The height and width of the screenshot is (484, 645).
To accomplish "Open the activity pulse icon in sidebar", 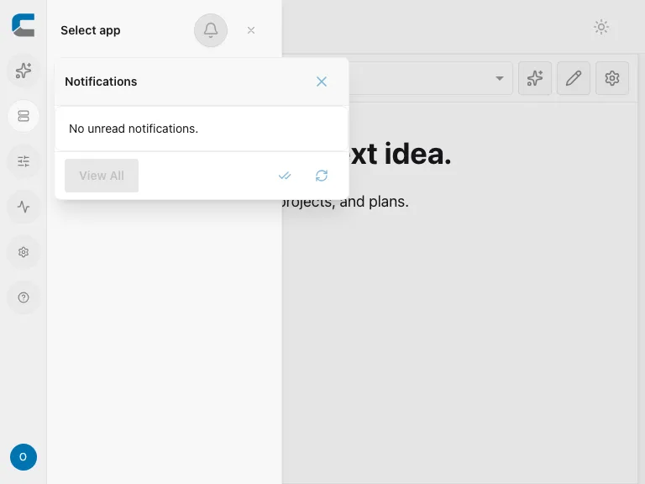I will pos(24,207).
